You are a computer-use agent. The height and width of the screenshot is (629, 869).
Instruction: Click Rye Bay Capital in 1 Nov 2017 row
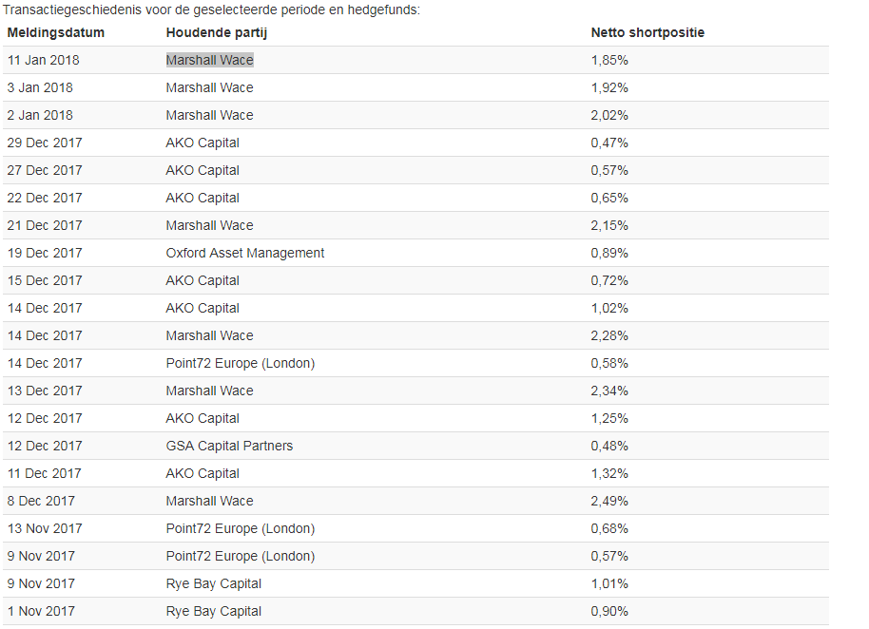(214, 611)
